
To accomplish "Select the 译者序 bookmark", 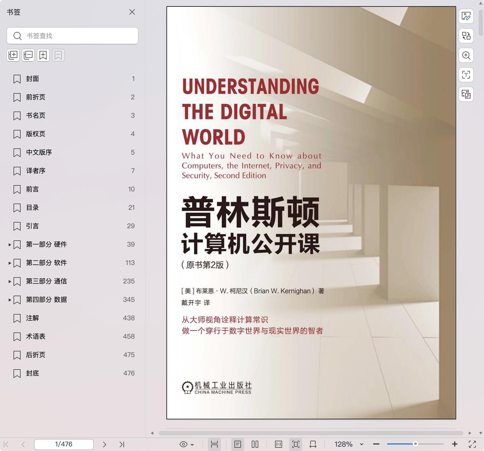I will [x=73, y=171].
